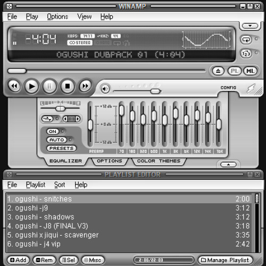Toggle the media library with ML button

tap(251, 71)
